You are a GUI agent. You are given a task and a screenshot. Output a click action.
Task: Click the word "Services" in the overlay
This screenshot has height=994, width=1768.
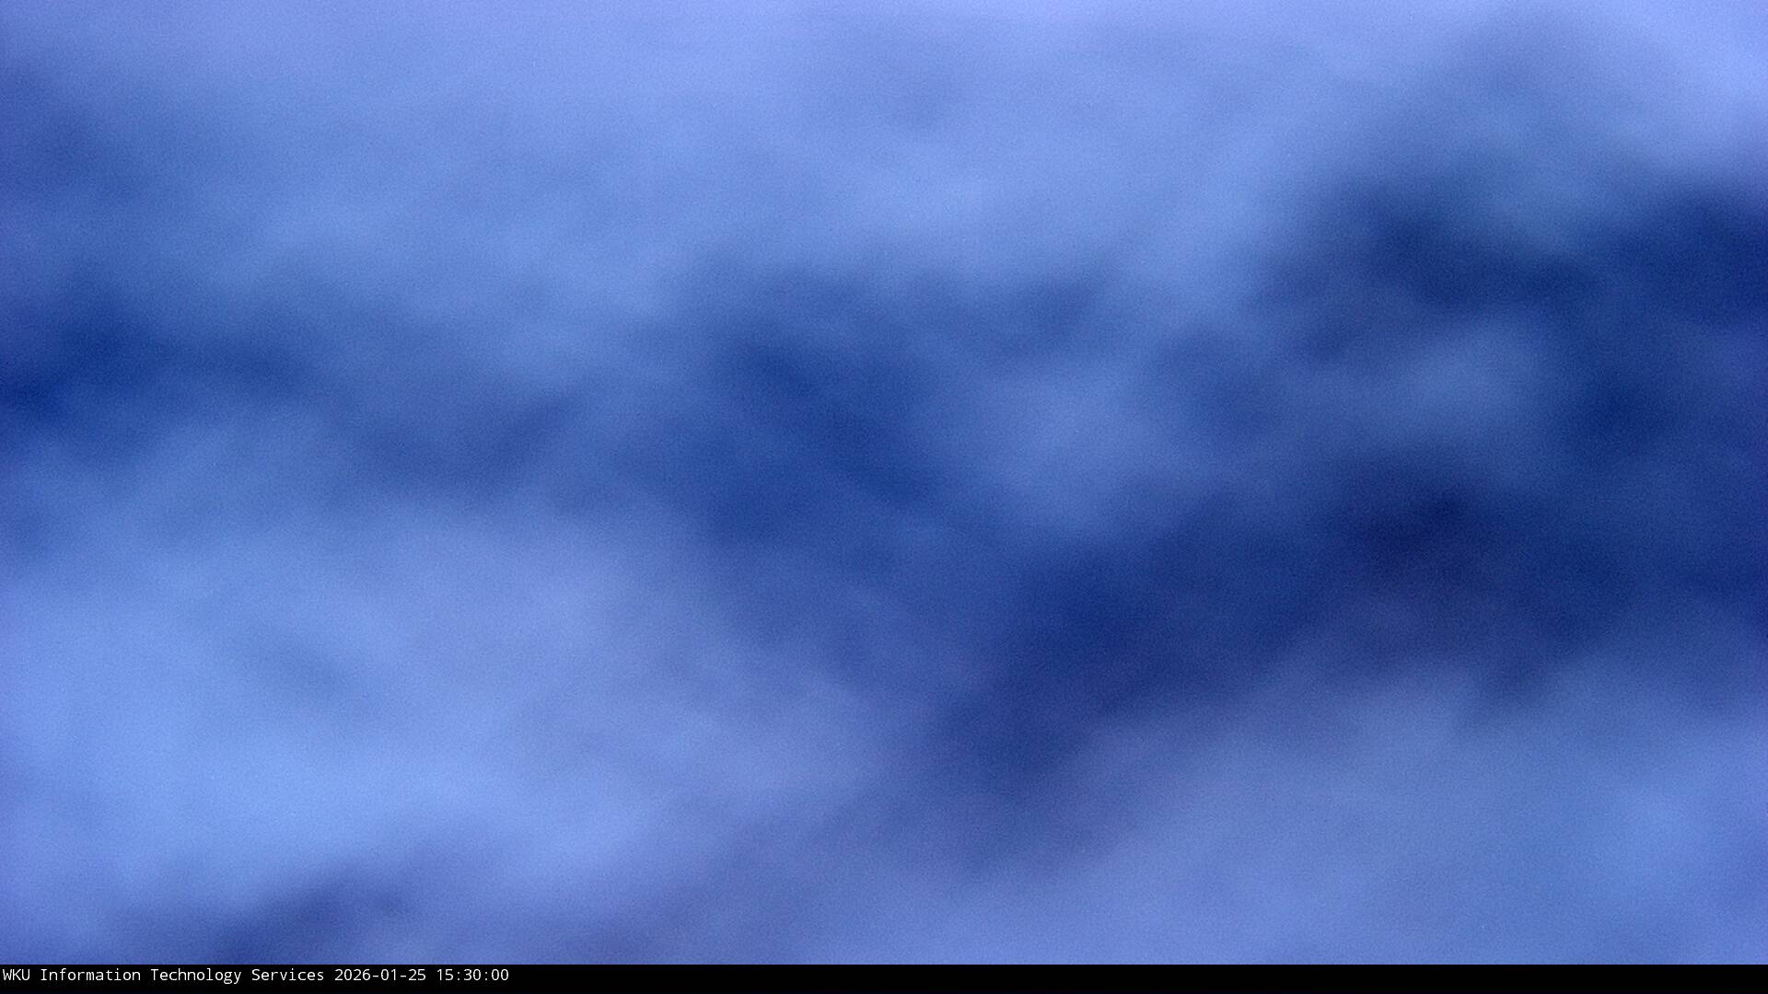point(287,975)
